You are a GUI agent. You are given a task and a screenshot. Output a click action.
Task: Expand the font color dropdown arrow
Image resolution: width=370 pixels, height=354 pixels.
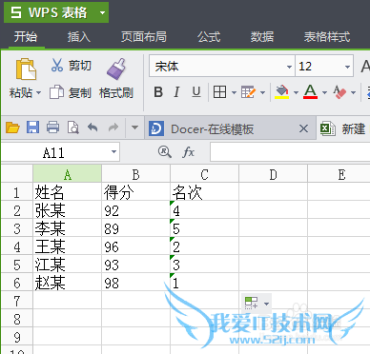pos(324,92)
